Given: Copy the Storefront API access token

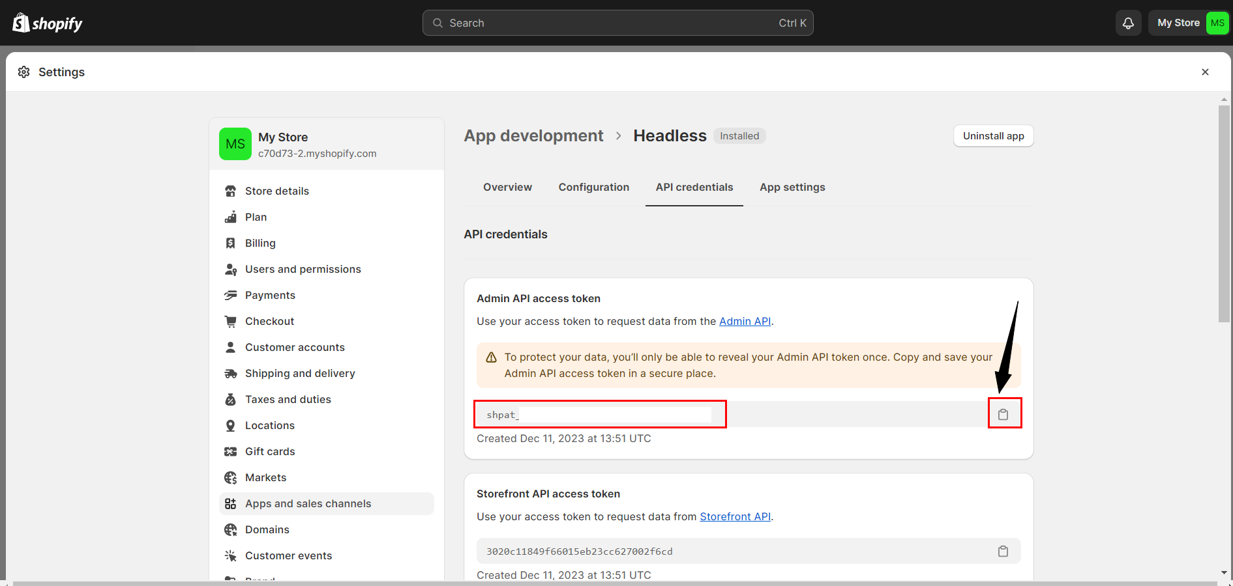Looking at the screenshot, I should (1003, 551).
